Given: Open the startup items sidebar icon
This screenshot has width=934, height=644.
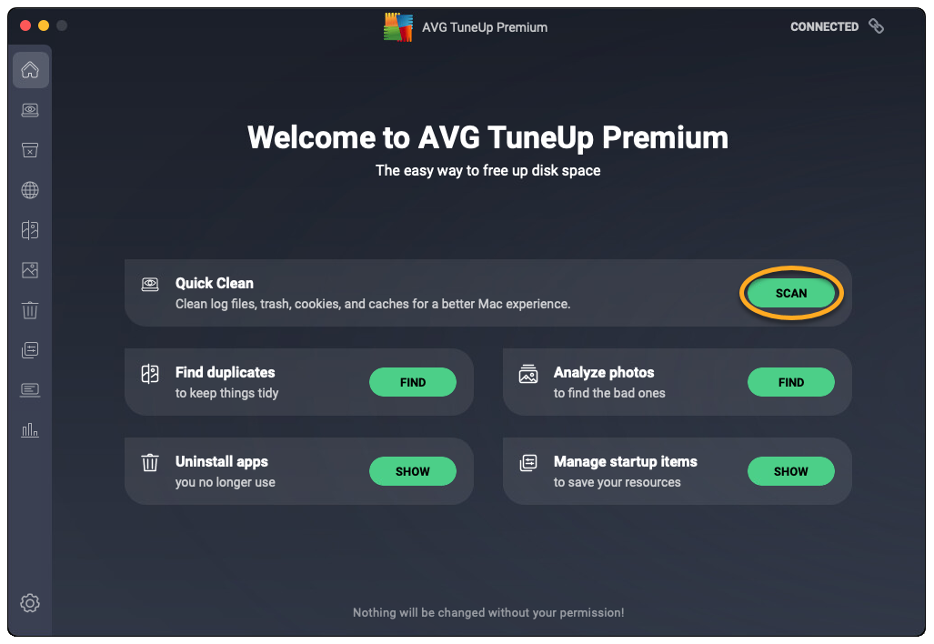Looking at the screenshot, I should [x=30, y=350].
